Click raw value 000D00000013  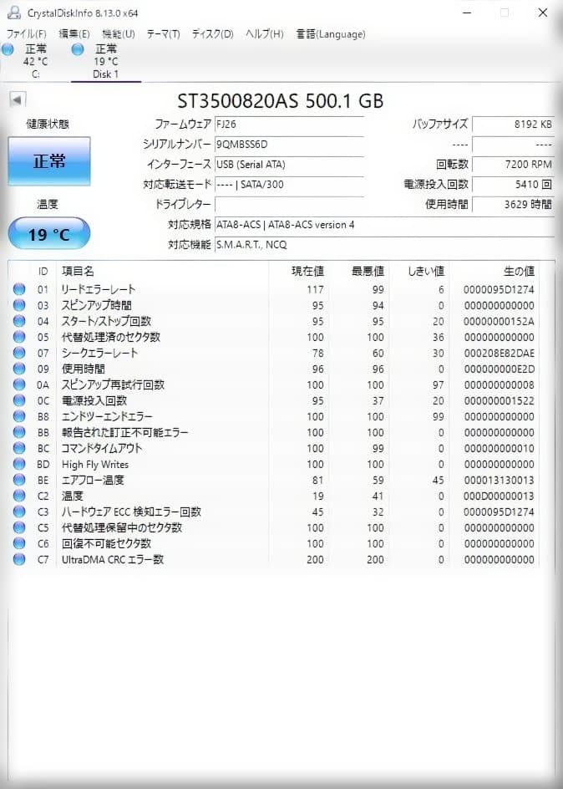pos(499,496)
